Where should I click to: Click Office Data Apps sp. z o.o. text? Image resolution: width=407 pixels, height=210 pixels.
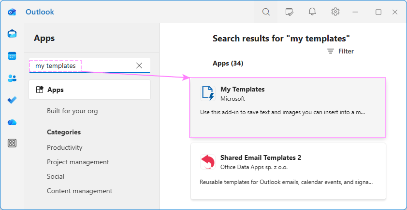(x=254, y=167)
